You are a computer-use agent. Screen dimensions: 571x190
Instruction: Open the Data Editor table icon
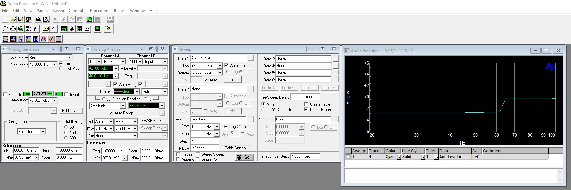tap(87, 29)
